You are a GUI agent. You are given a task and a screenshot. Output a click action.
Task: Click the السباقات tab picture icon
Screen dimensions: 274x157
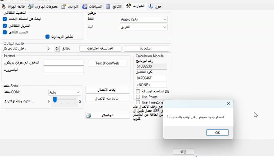click(85, 7)
